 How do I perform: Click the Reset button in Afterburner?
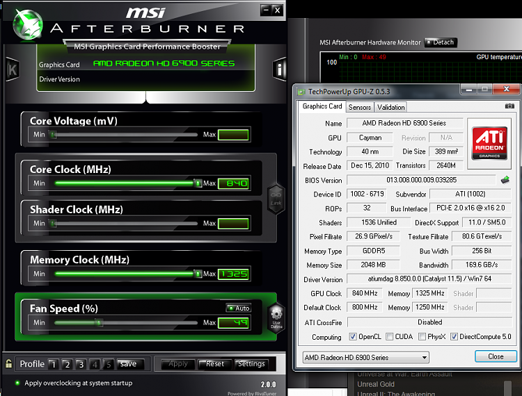point(214,364)
